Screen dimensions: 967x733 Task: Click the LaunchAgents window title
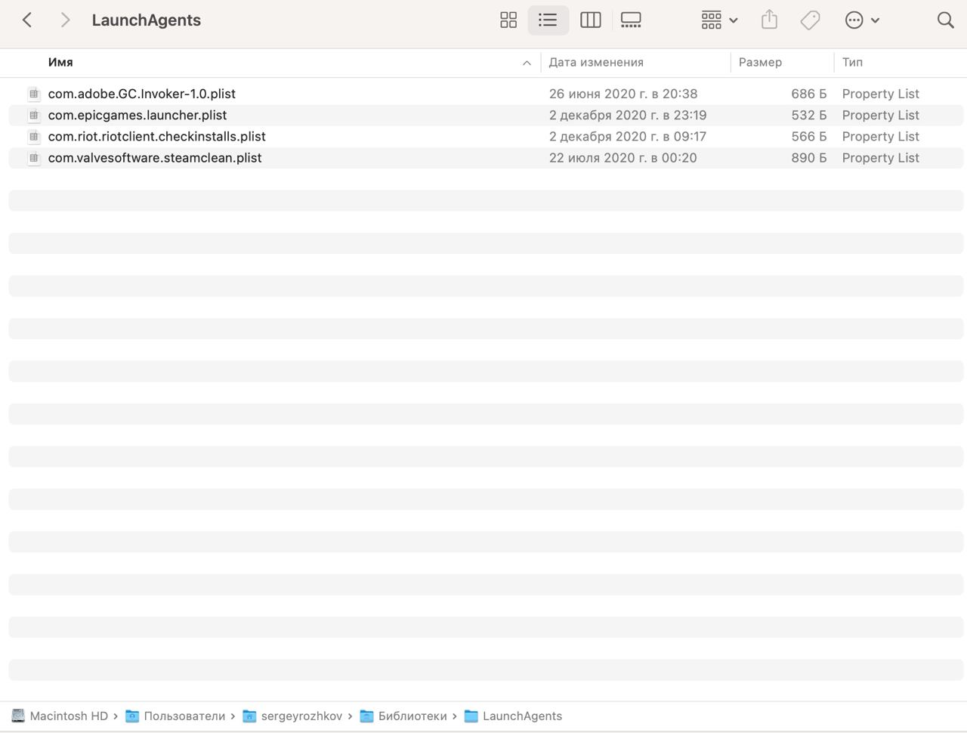[146, 20]
